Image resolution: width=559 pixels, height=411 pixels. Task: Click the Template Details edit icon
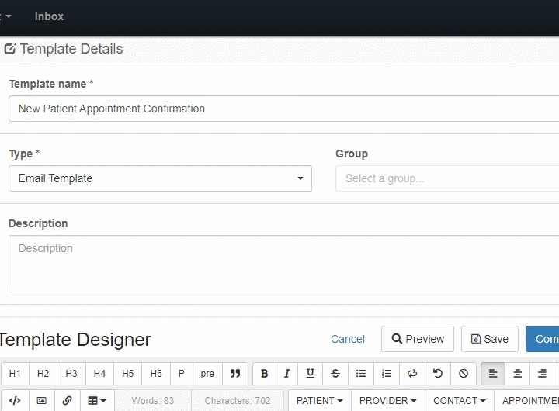point(10,49)
